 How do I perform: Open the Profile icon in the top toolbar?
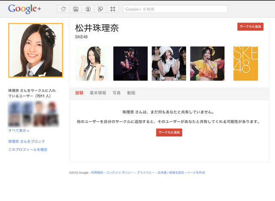[88, 9]
